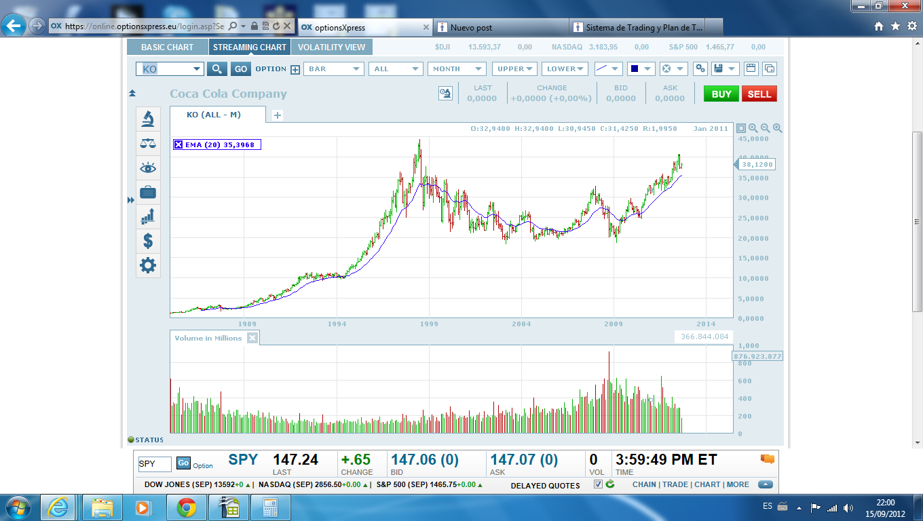
Task: Switch to the VOLATILITY VIEW tab
Action: [x=331, y=47]
